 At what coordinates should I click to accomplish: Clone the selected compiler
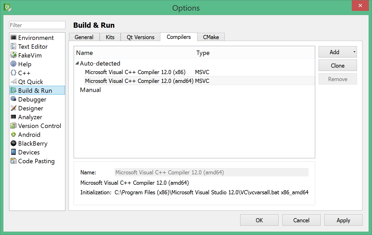[337, 66]
